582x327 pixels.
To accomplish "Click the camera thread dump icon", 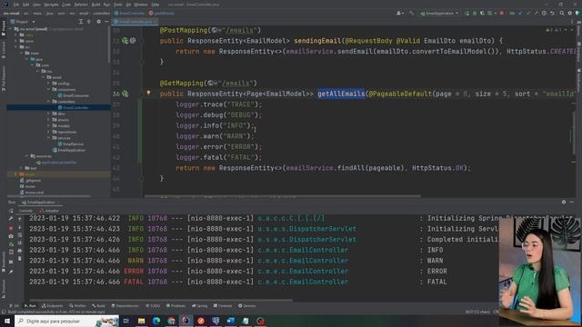I will point(11,236).
